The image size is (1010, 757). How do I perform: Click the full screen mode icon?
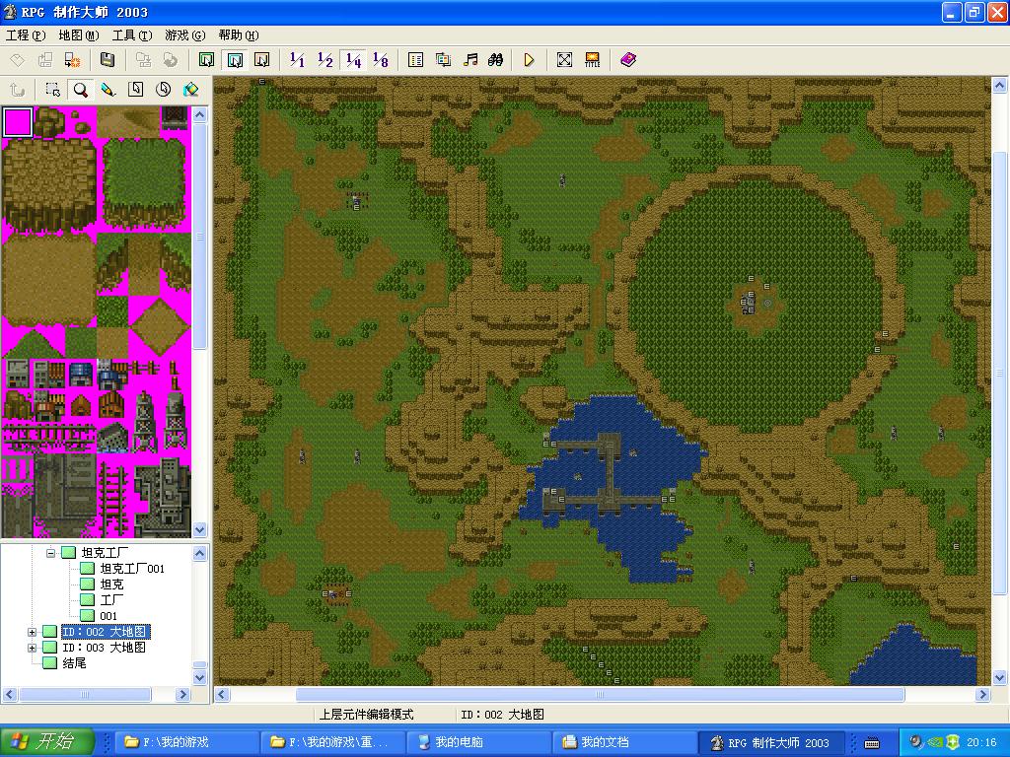click(564, 60)
